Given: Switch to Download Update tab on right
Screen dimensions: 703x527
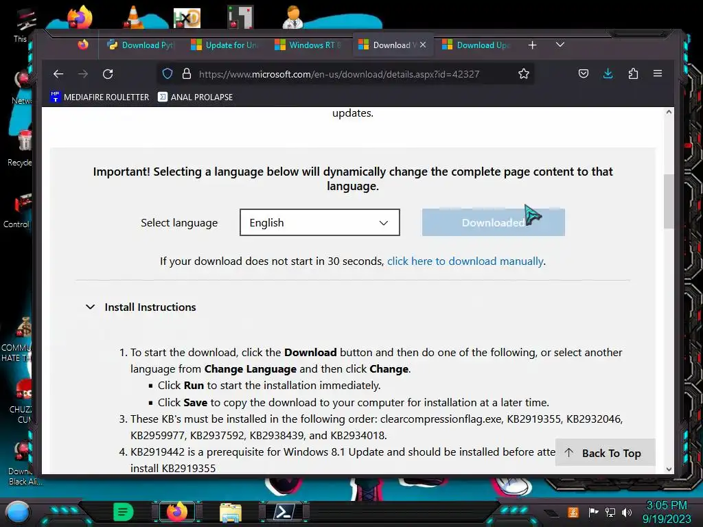Looking at the screenshot, I should pyautogui.click(x=476, y=45).
